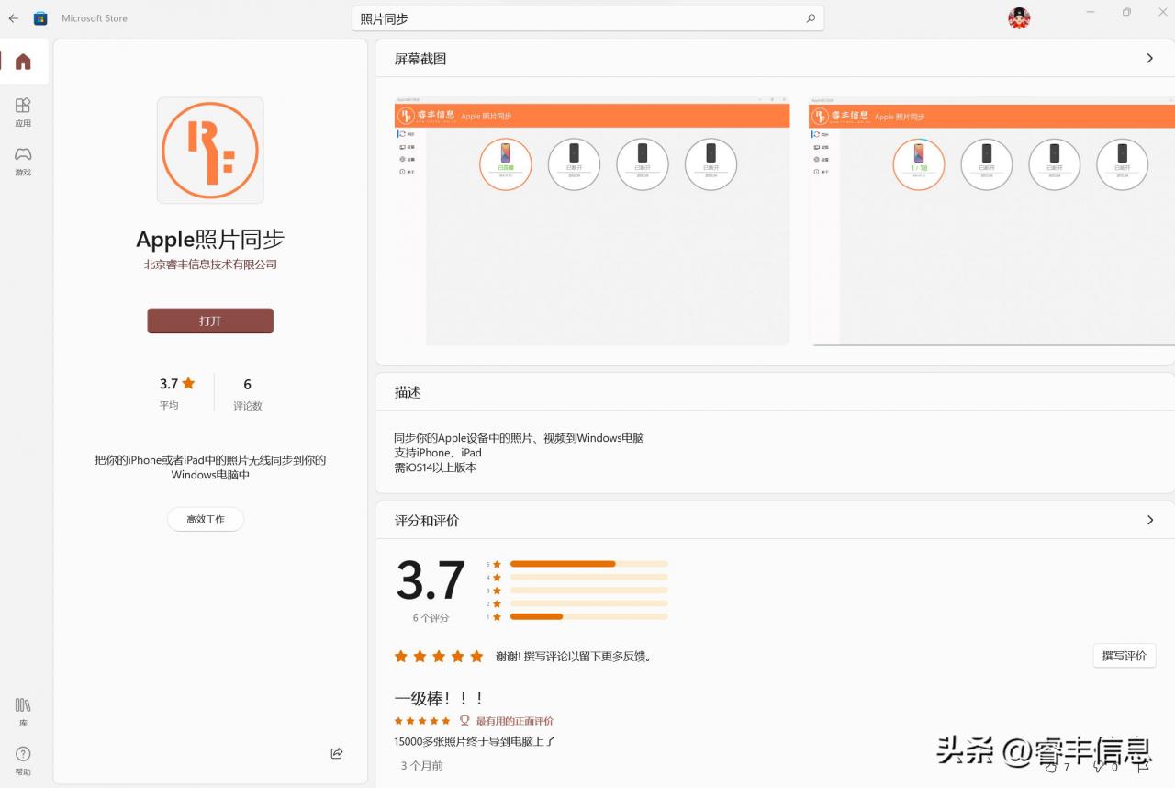
Task: Click 撰写评价 to write a review
Action: click(x=1125, y=656)
